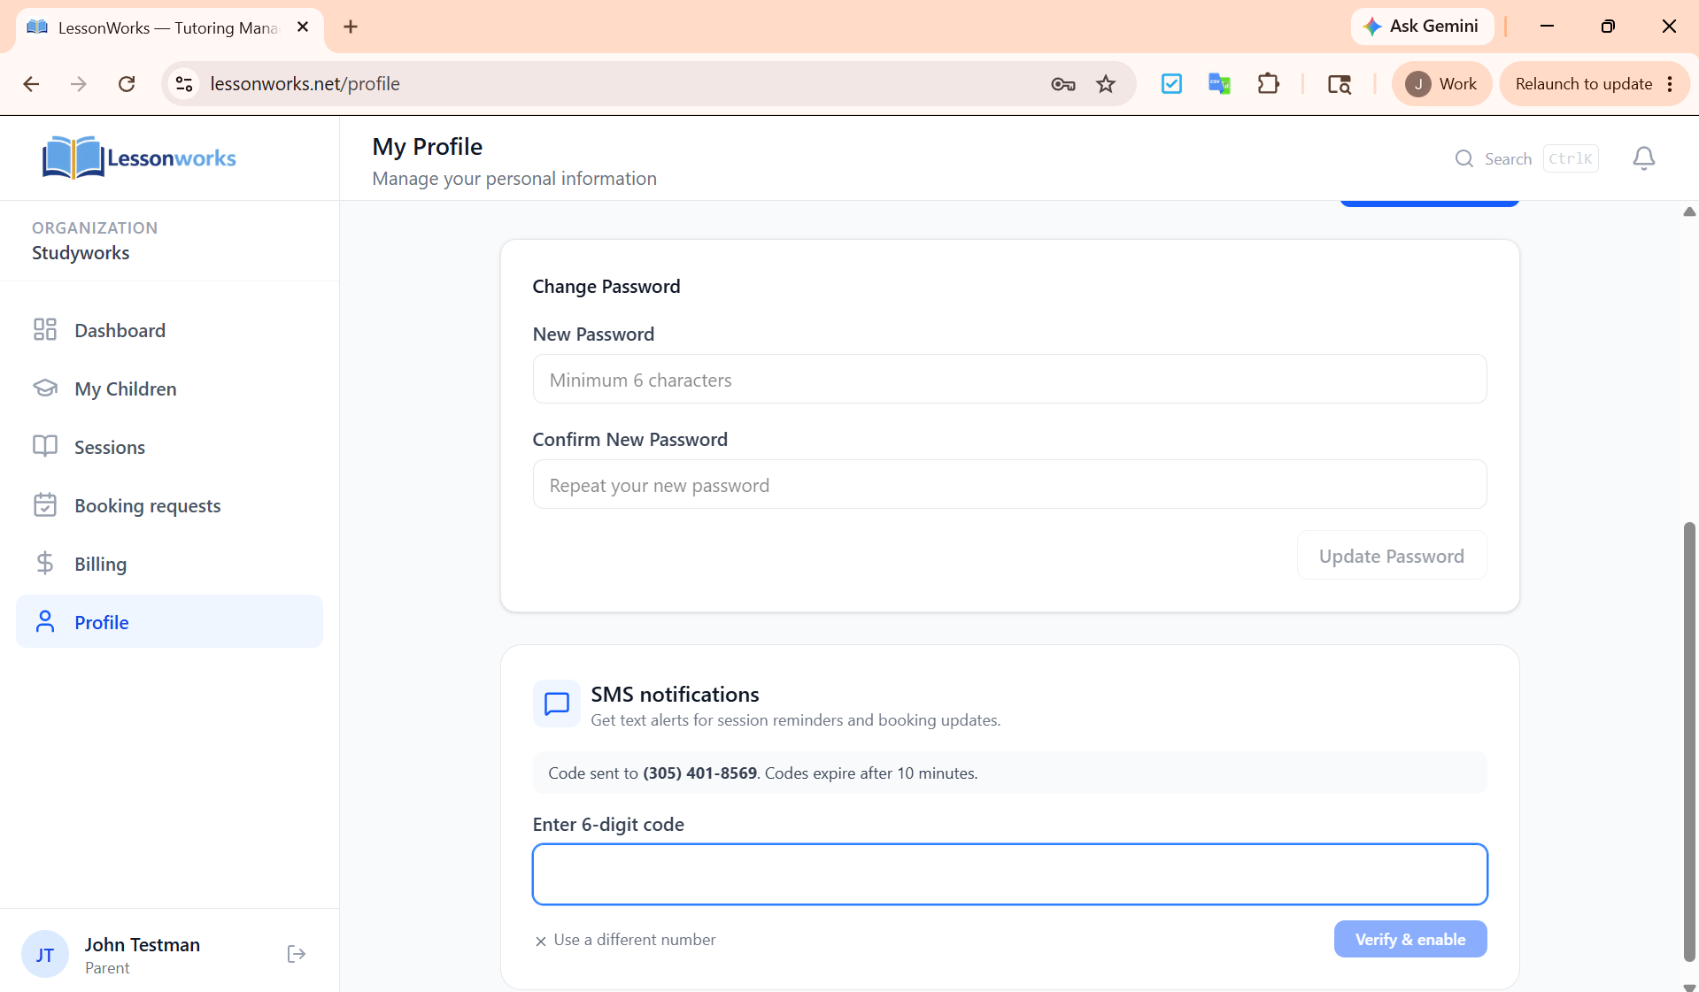Open the browser extensions puzzle icon
The width and height of the screenshot is (1699, 992).
coord(1269,84)
